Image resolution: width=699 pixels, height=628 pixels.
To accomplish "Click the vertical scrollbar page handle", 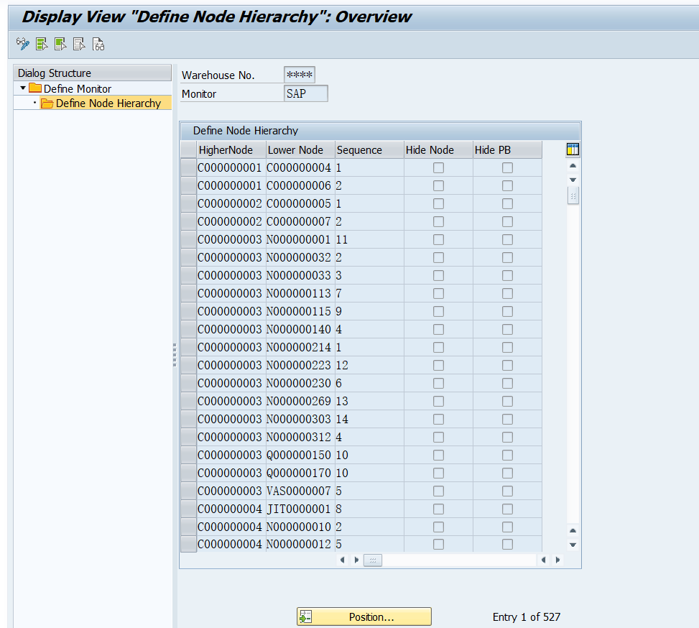I will tap(573, 195).
